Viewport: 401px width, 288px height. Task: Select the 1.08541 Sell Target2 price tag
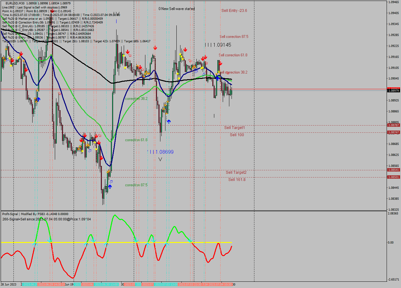pyautogui.click(x=393, y=169)
